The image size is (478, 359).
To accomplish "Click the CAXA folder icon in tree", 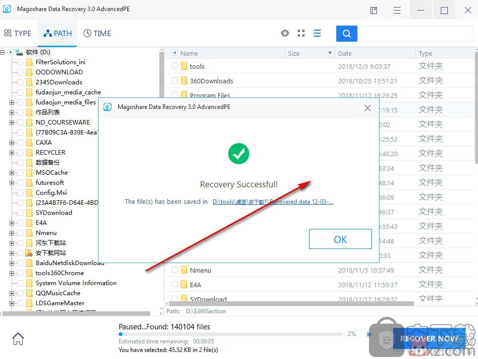I will coord(29,143).
